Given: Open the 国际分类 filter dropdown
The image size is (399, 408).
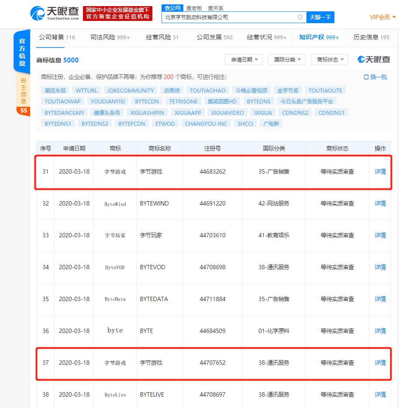Looking at the screenshot, I should tap(288, 59).
